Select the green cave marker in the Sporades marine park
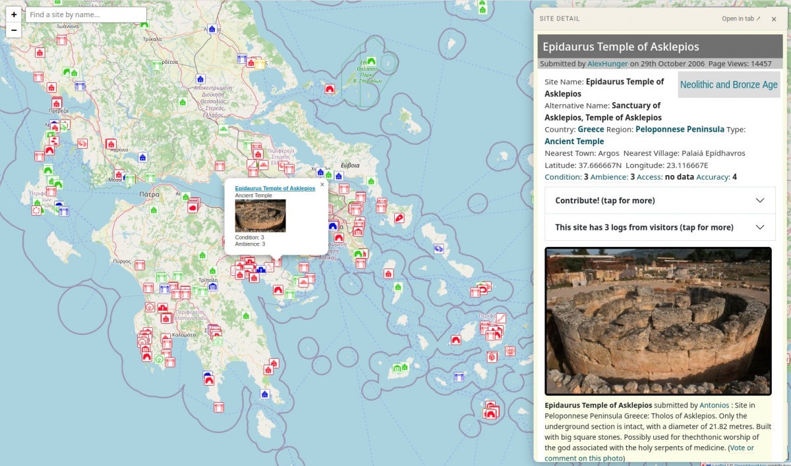Viewport: 791px width, 466px height. point(371,61)
